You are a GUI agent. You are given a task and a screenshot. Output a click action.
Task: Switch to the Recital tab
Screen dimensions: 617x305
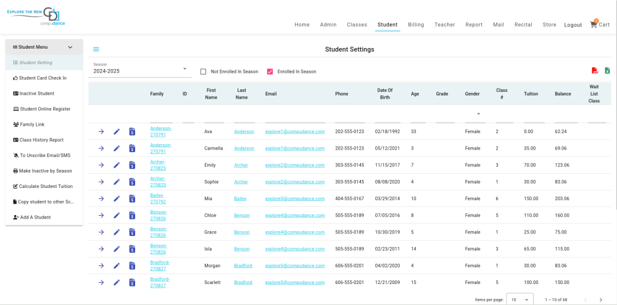523,25
